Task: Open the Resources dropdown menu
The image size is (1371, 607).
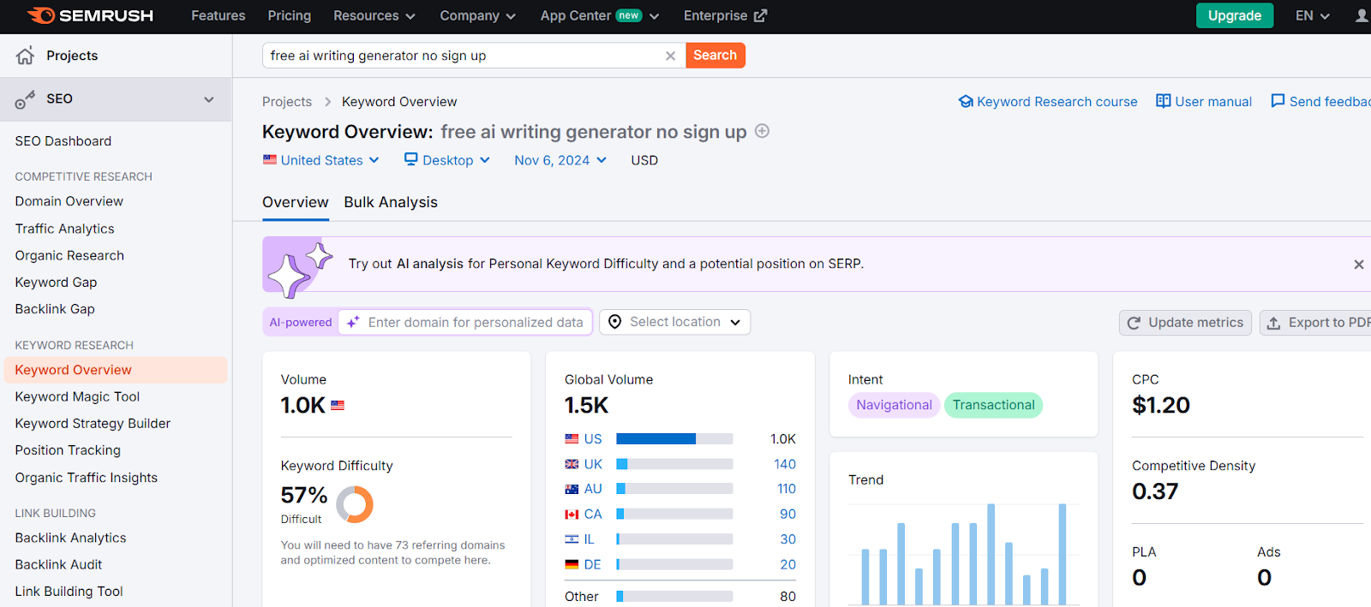Action: click(374, 15)
